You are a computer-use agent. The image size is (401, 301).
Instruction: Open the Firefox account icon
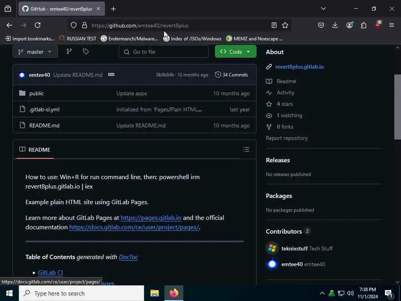(349, 25)
